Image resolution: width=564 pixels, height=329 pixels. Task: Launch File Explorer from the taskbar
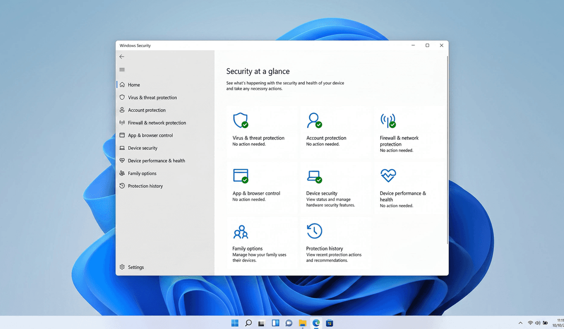tap(303, 323)
